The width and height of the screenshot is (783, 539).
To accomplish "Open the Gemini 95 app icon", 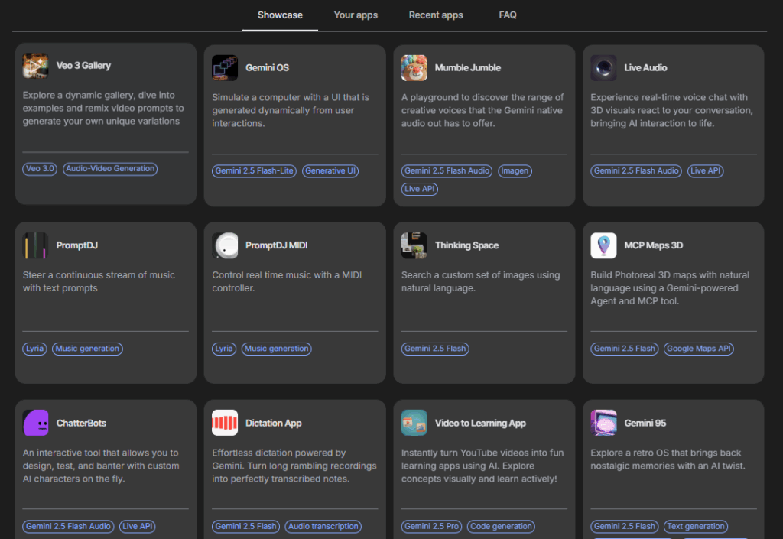I will click(603, 423).
